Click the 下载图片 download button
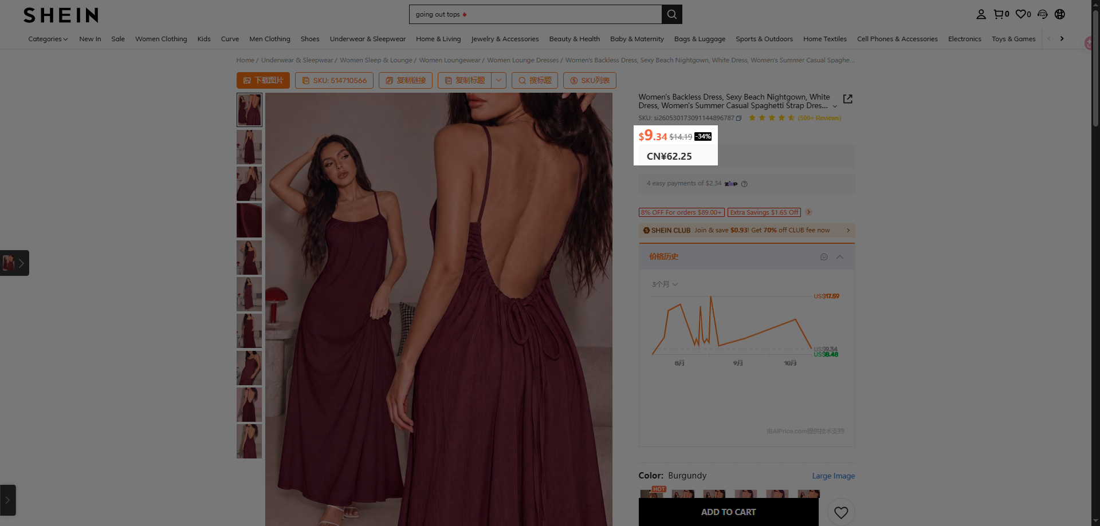This screenshot has width=1100, height=526. pos(263,81)
